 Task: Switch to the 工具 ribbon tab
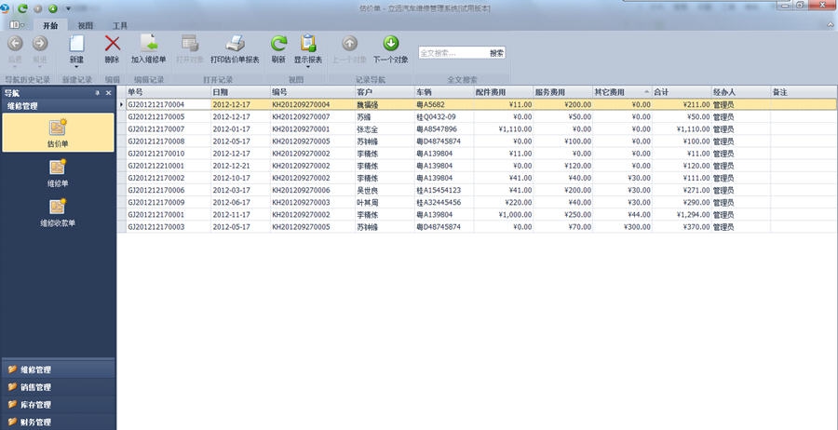pyautogui.click(x=120, y=25)
